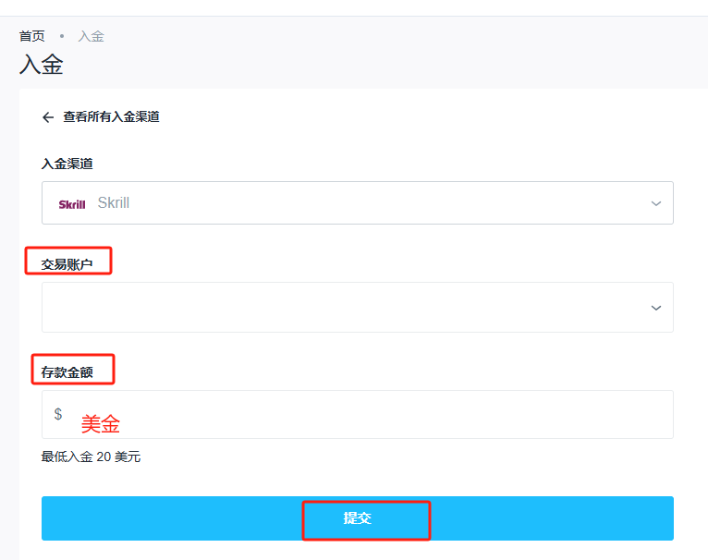Expand the 交易账户 dropdown chevron
Image resolution: width=708 pixels, height=560 pixels.
656,308
